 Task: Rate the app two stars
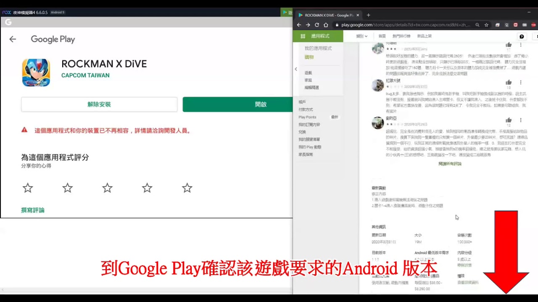pos(67,188)
